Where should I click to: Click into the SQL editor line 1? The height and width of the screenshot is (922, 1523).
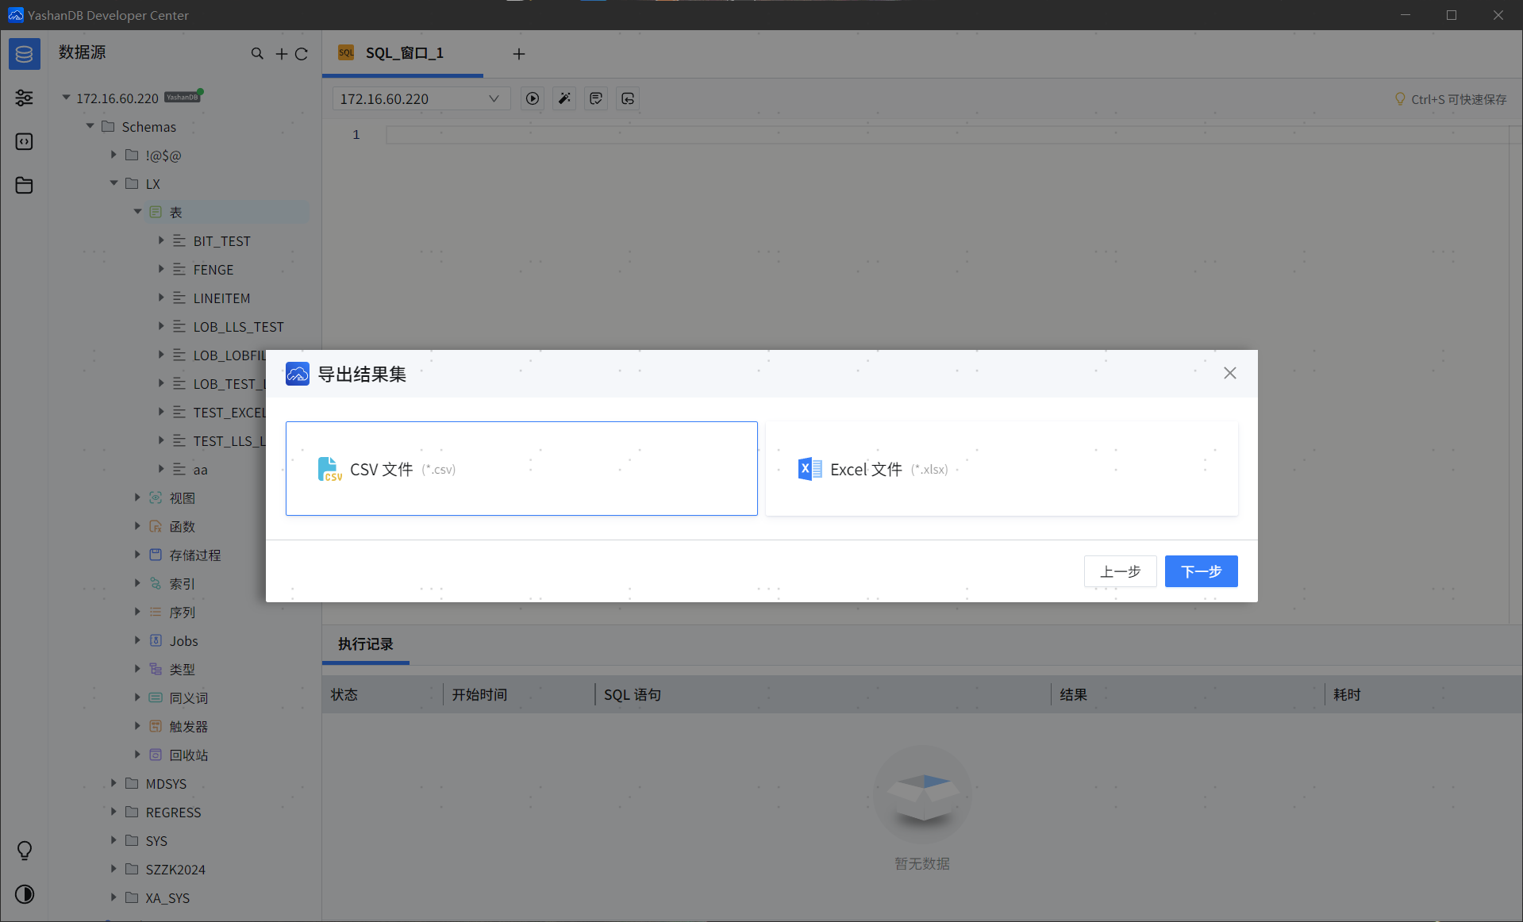(x=948, y=135)
